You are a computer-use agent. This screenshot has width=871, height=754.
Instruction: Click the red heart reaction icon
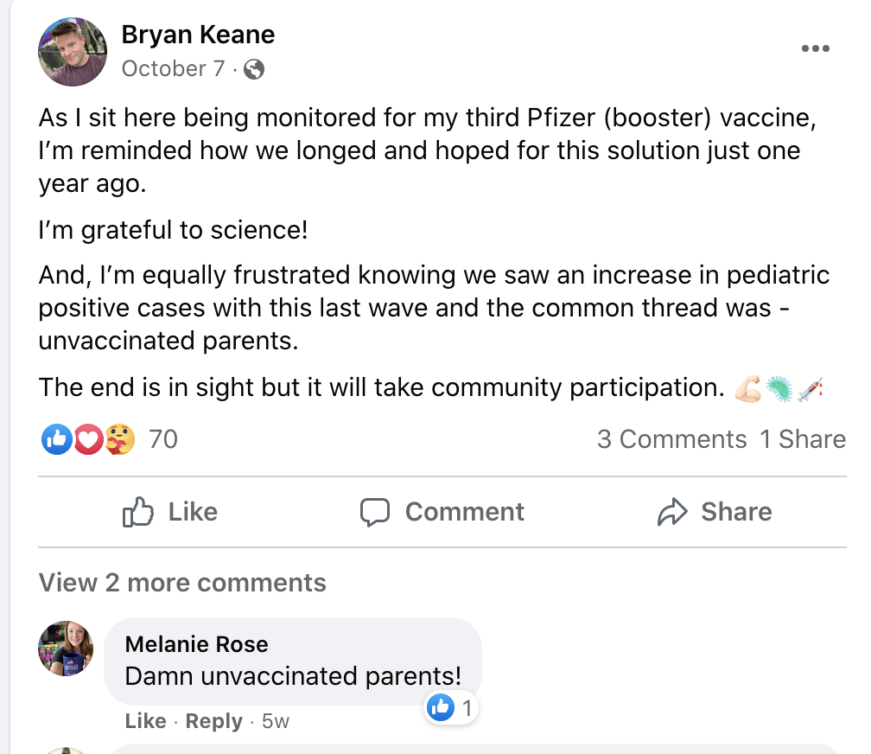click(88, 440)
